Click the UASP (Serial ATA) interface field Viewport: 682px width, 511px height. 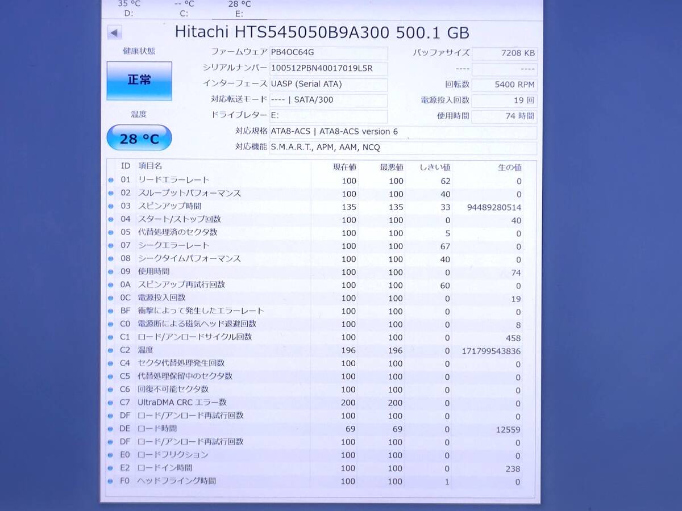(328, 84)
